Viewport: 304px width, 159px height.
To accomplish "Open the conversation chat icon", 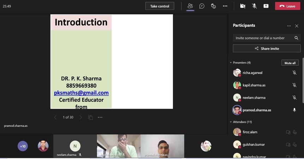I will (x=202, y=6).
